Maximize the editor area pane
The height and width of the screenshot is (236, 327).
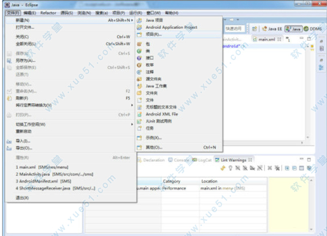click(309, 38)
